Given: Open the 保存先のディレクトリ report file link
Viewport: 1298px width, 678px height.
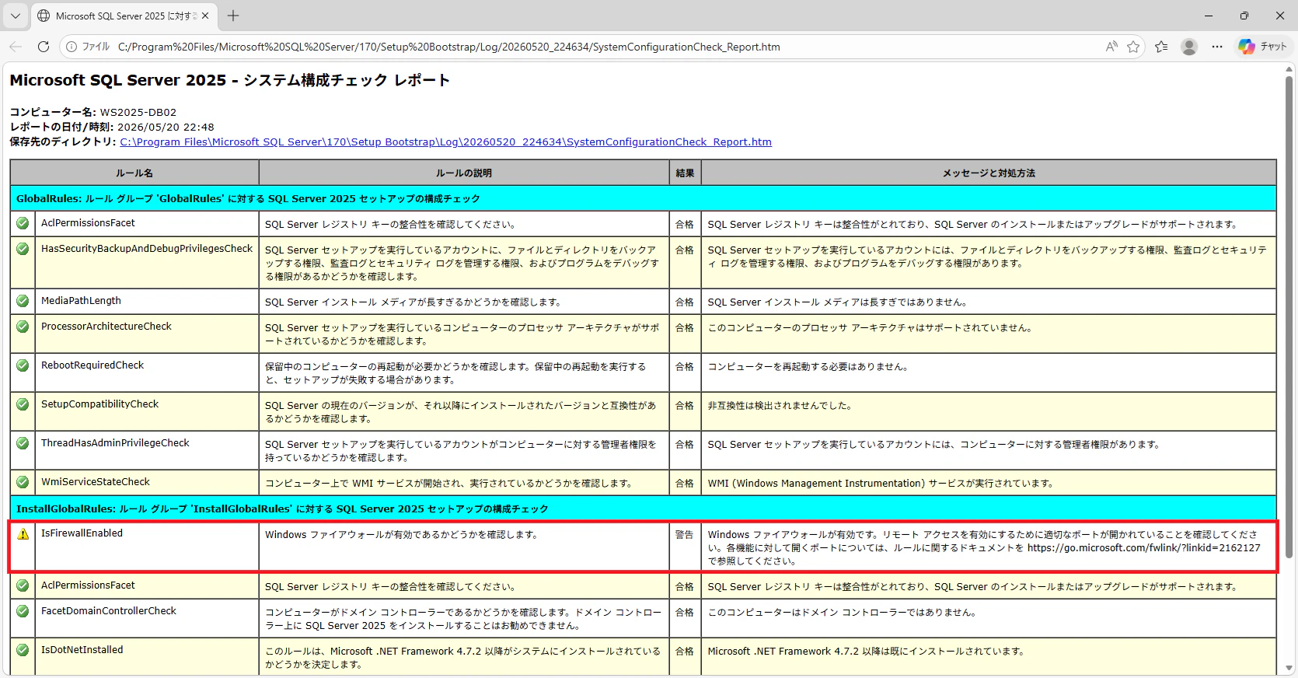Looking at the screenshot, I should tap(445, 142).
